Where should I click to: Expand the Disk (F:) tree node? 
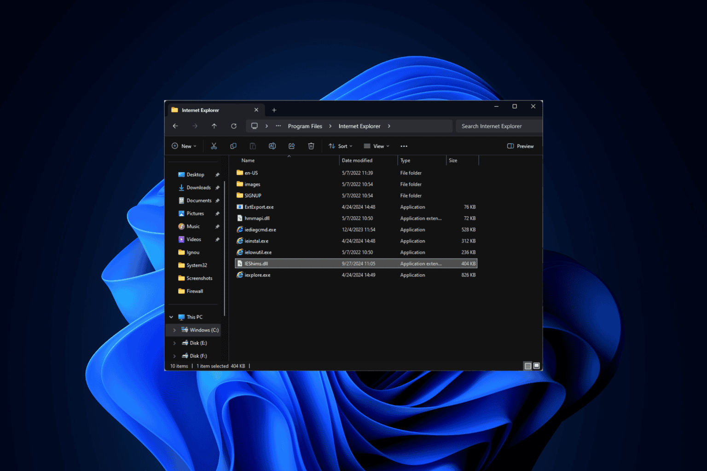[174, 356]
